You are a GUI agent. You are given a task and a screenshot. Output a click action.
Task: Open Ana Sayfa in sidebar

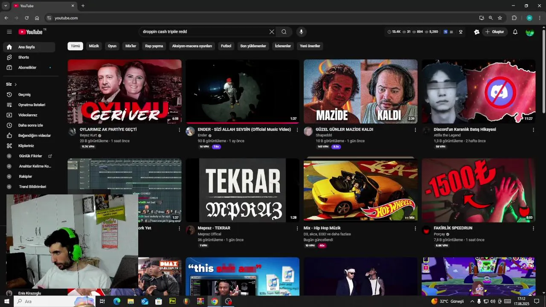point(29,47)
